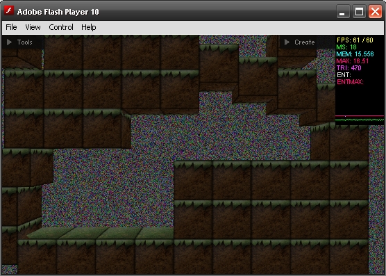Image resolution: width=386 pixels, height=276 pixels.
Task: Maximize the Flash Player window
Action: (359, 12)
